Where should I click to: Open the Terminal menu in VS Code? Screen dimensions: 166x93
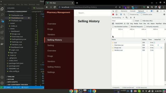[32, 5]
